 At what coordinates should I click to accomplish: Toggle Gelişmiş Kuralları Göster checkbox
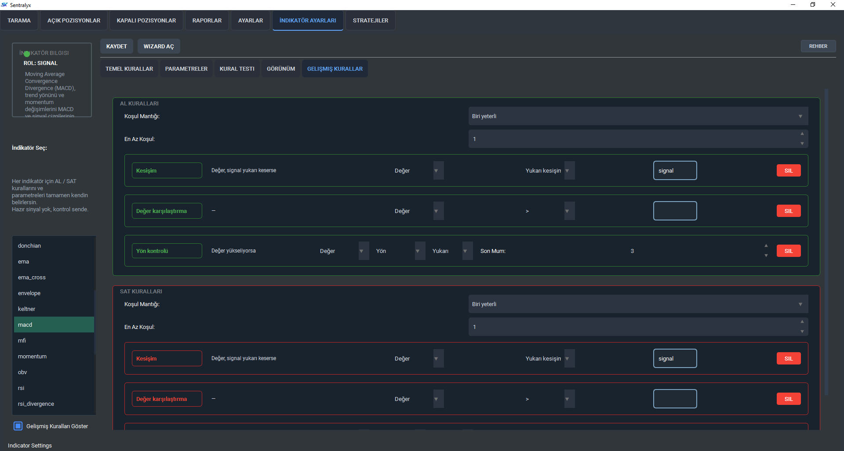(x=18, y=426)
